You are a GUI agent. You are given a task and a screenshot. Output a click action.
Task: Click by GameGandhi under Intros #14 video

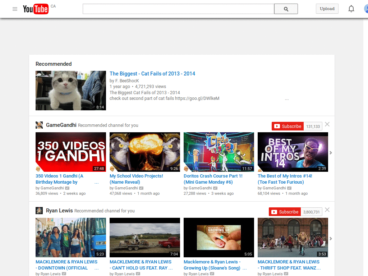pos(272,188)
